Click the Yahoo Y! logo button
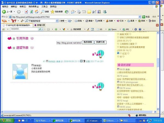The height and width of the screenshot is (123, 164). (14, 21)
